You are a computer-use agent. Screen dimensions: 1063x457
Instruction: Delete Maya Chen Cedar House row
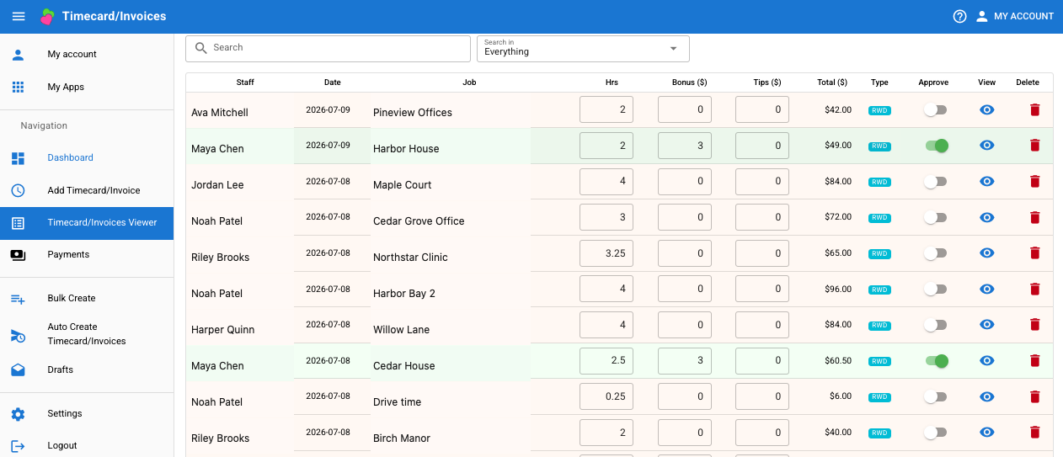point(1035,361)
